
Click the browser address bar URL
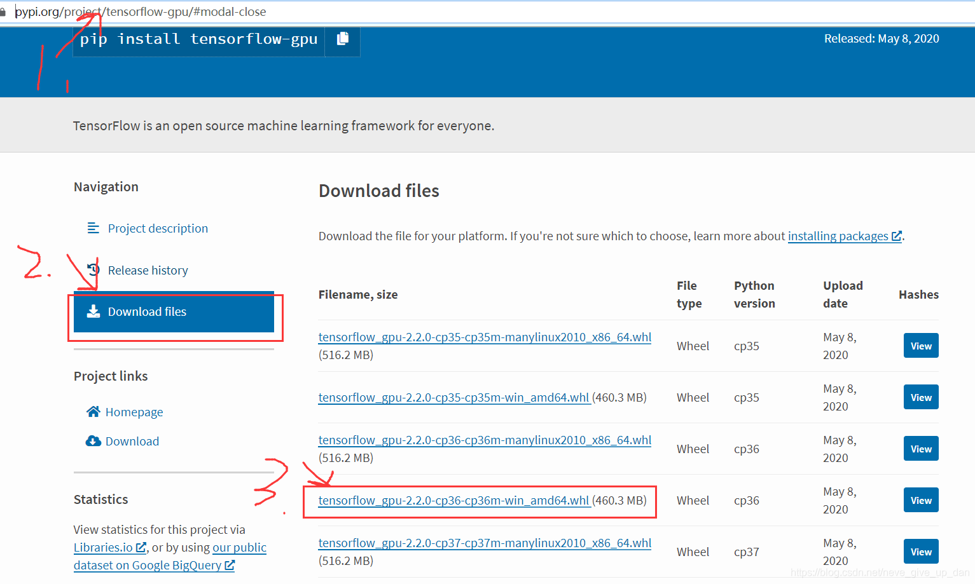(141, 12)
